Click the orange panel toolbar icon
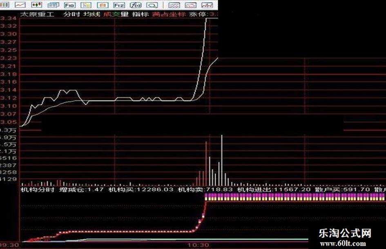The image size is (386, 249). [x=103, y=4]
